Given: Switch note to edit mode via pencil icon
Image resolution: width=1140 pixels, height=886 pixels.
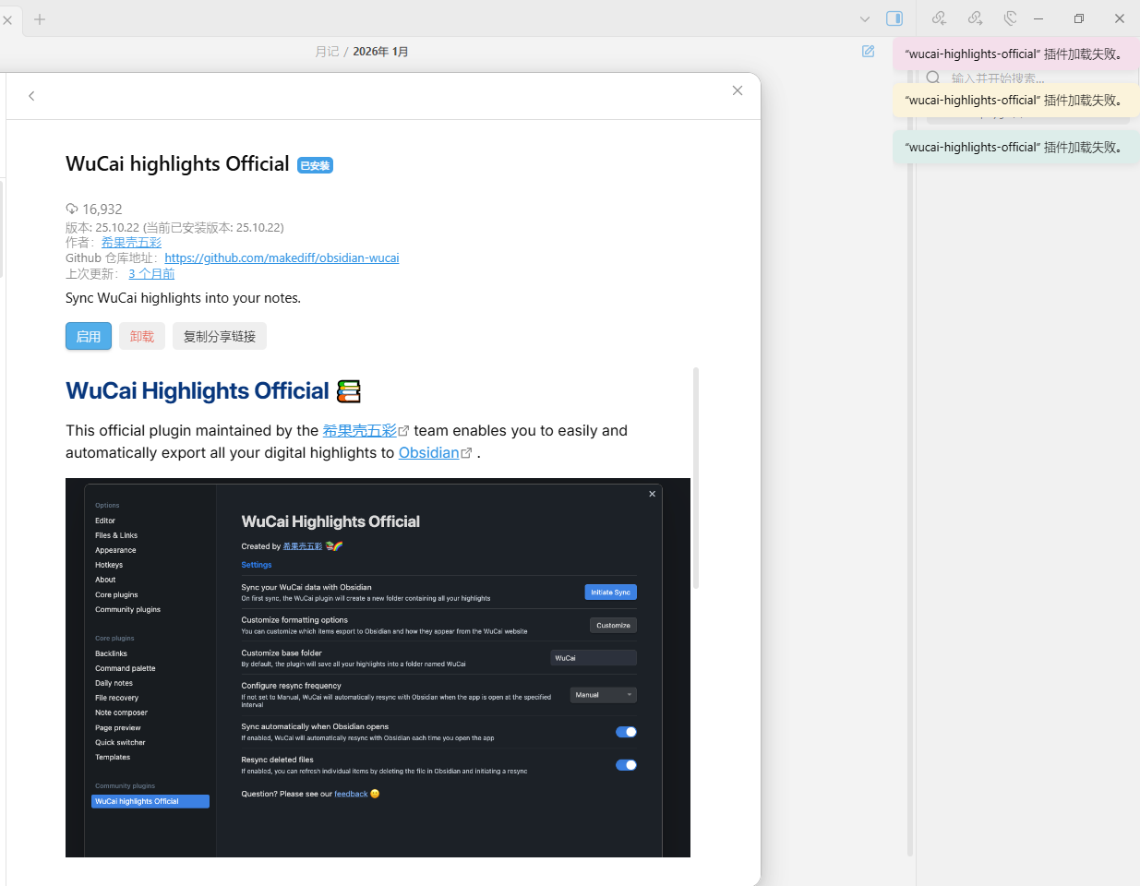Looking at the screenshot, I should [868, 52].
